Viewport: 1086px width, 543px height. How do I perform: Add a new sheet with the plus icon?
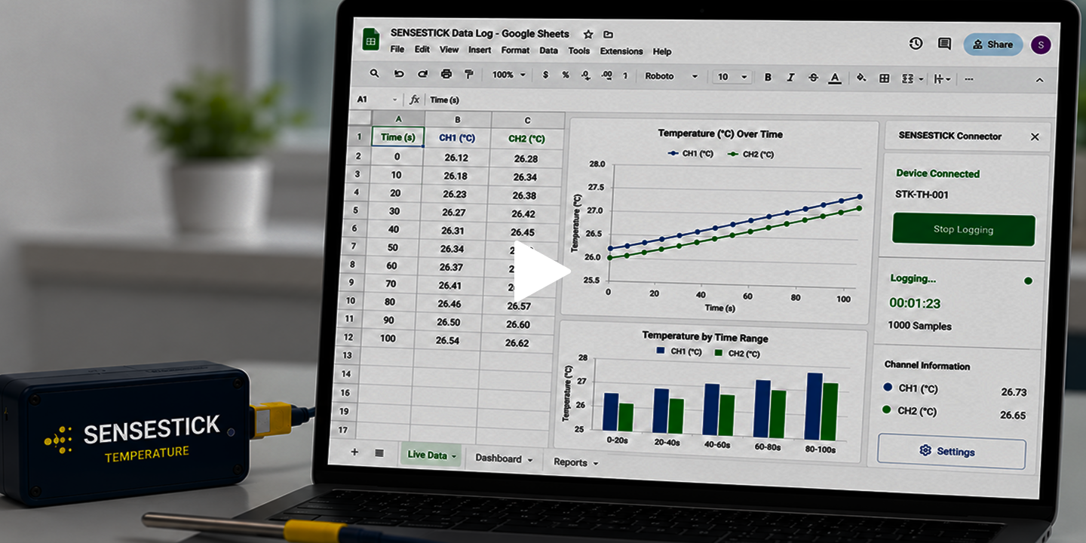(354, 452)
